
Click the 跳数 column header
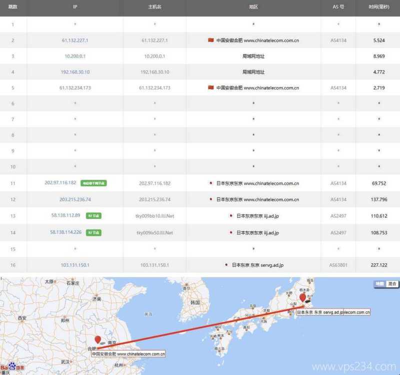click(x=14, y=7)
